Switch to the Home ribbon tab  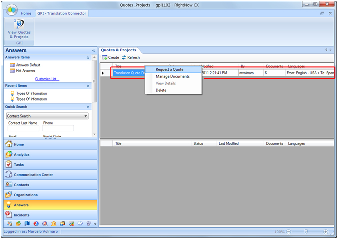coord(26,13)
